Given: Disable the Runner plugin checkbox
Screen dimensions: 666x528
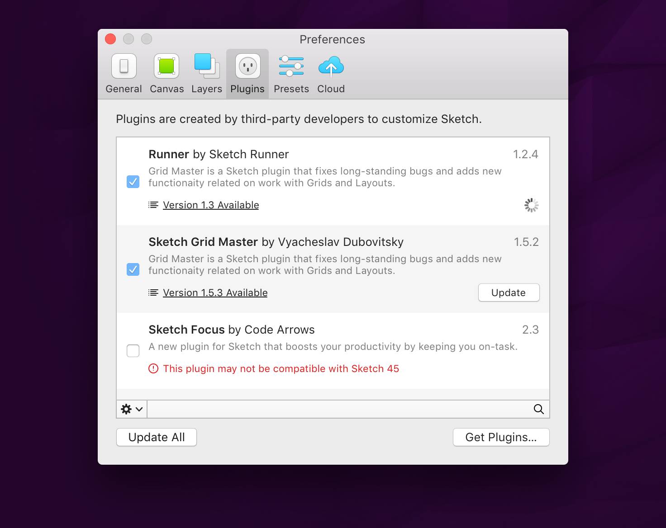Looking at the screenshot, I should pos(133,182).
